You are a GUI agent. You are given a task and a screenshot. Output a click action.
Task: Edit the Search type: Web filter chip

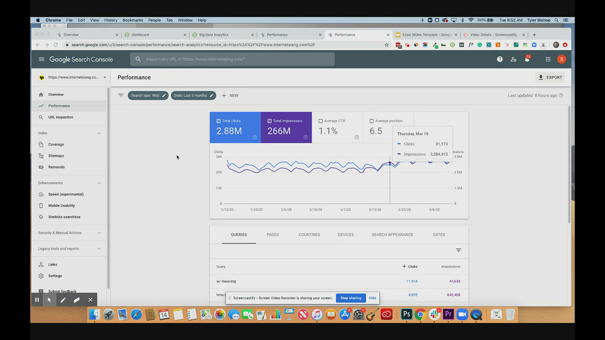tap(148, 95)
